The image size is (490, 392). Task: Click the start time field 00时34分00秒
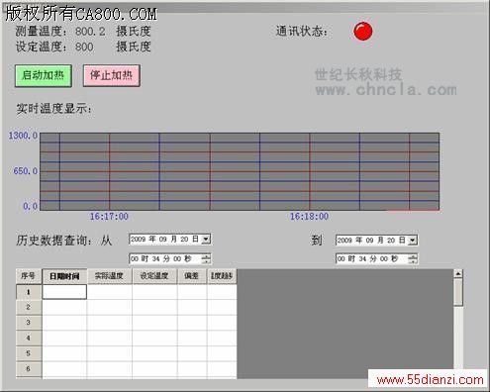point(165,258)
